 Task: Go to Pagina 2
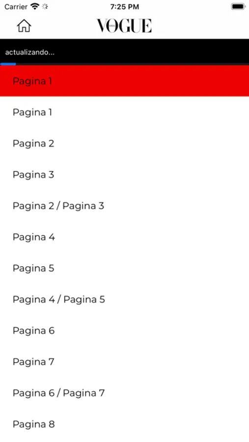[124, 143]
